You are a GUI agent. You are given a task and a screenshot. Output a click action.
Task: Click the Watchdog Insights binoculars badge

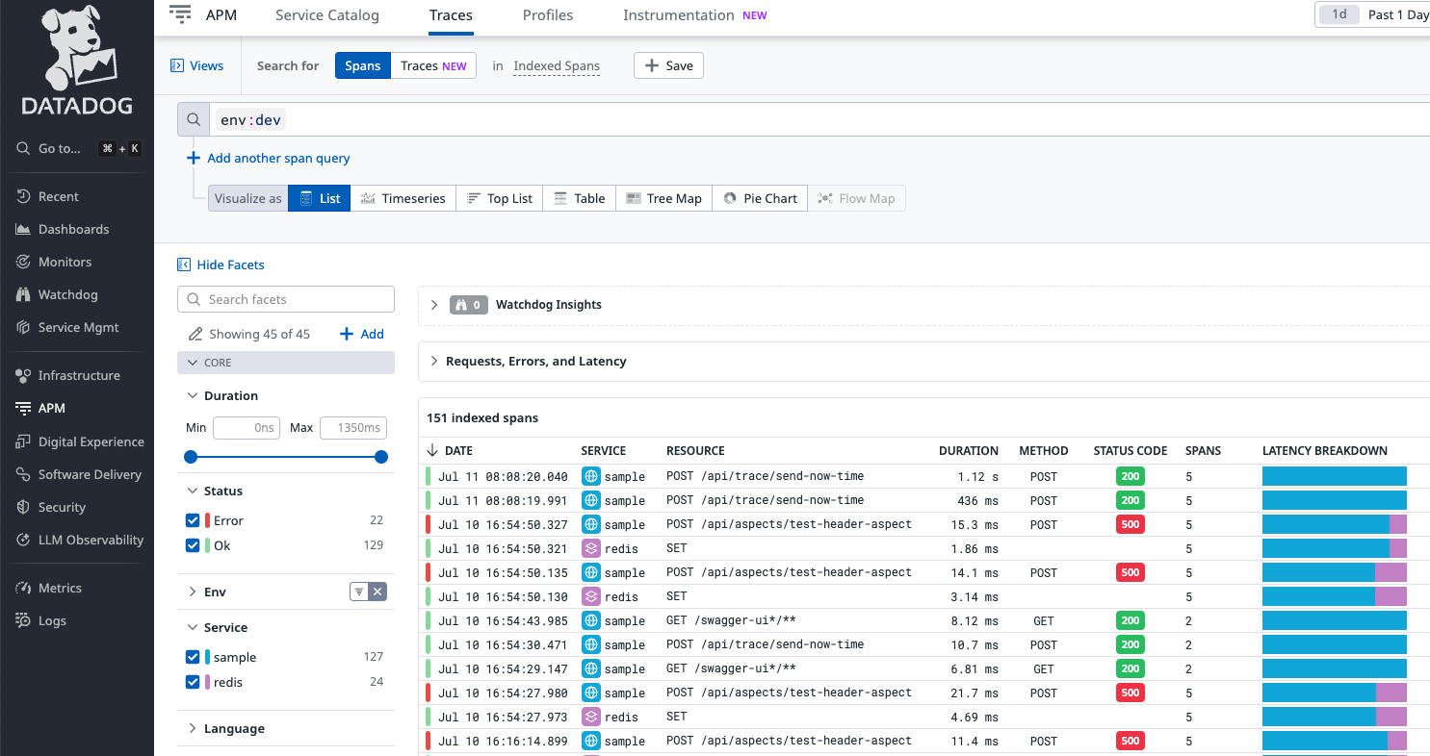pos(468,305)
